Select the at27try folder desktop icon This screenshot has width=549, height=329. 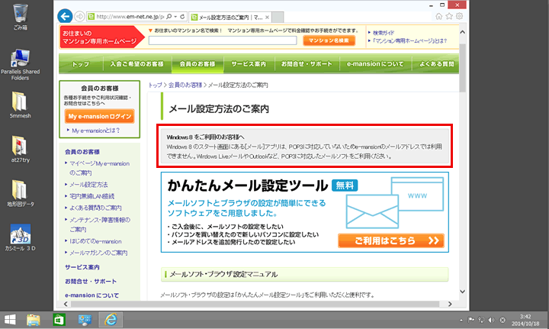20,149
